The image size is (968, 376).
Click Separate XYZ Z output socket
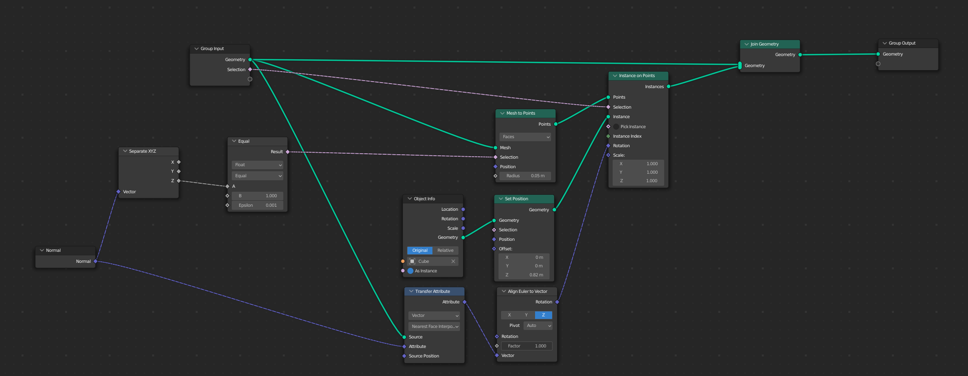179,181
